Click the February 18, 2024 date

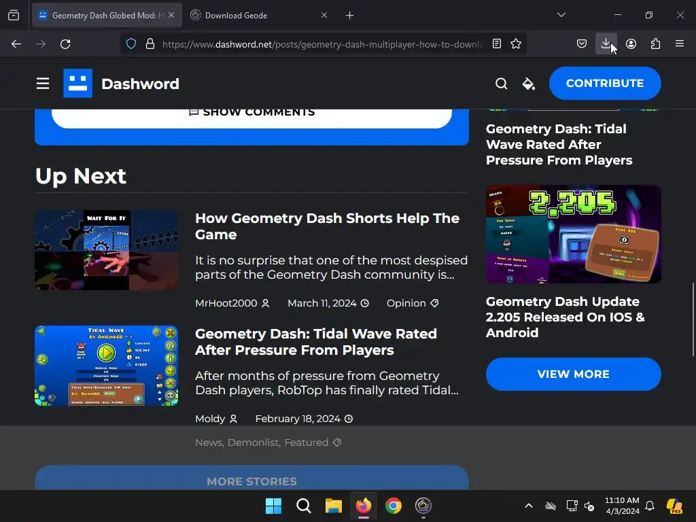[304, 419]
